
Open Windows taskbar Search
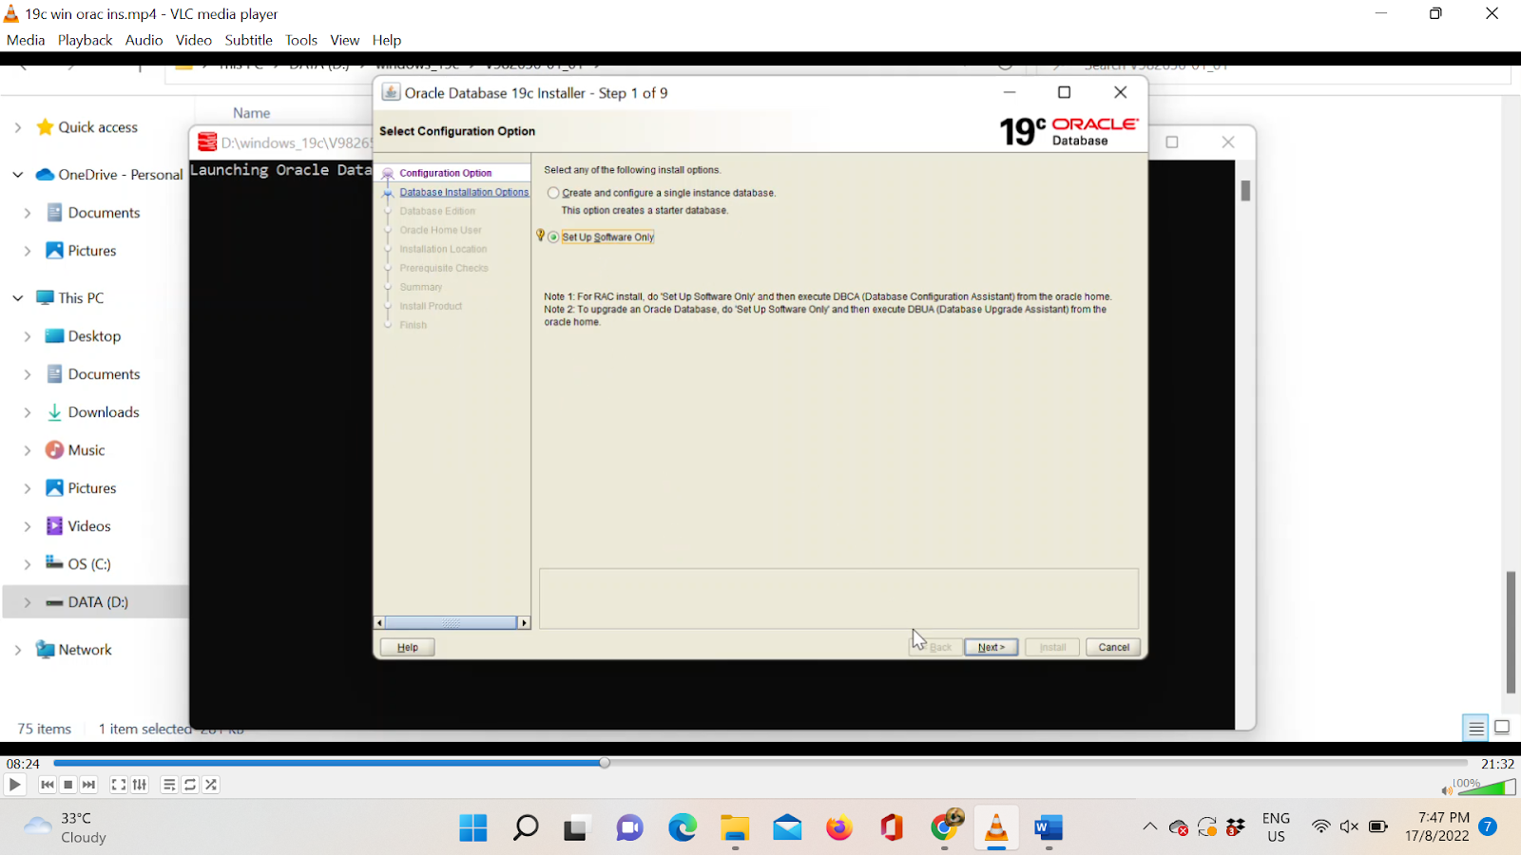pyautogui.click(x=526, y=828)
